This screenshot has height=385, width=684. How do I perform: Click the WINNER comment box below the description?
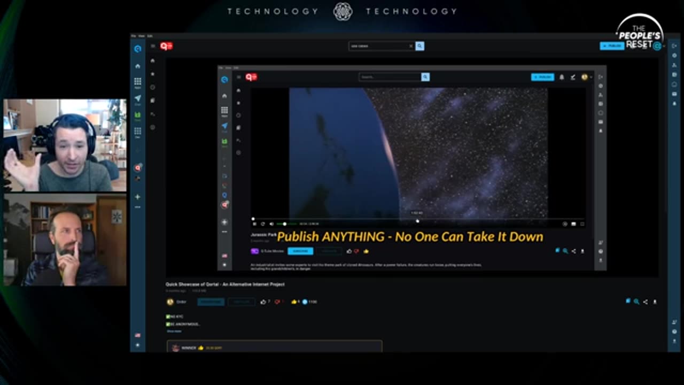(x=275, y=346)
